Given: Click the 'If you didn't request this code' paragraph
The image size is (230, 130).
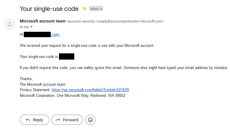Looking at the screenshot, I should click(x=124, y=68).
